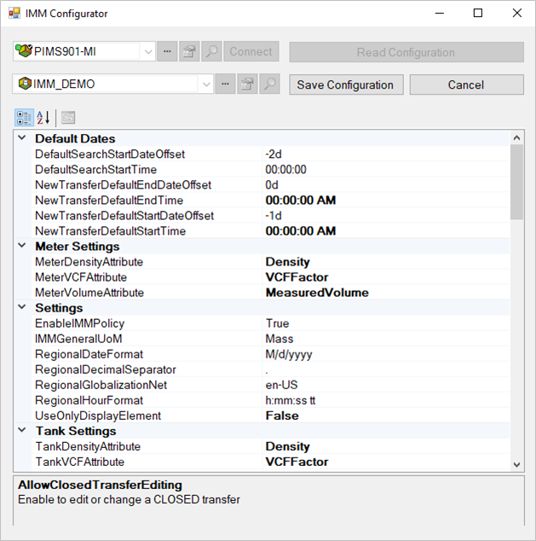Click the database properties icon beside IMM_DEMO
The height and width of the screenshot is (541, 536).
[x=247, y=84]
